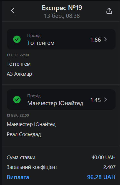
Task: Click АЗ Алкмар team name
Action: pos(19,74)
